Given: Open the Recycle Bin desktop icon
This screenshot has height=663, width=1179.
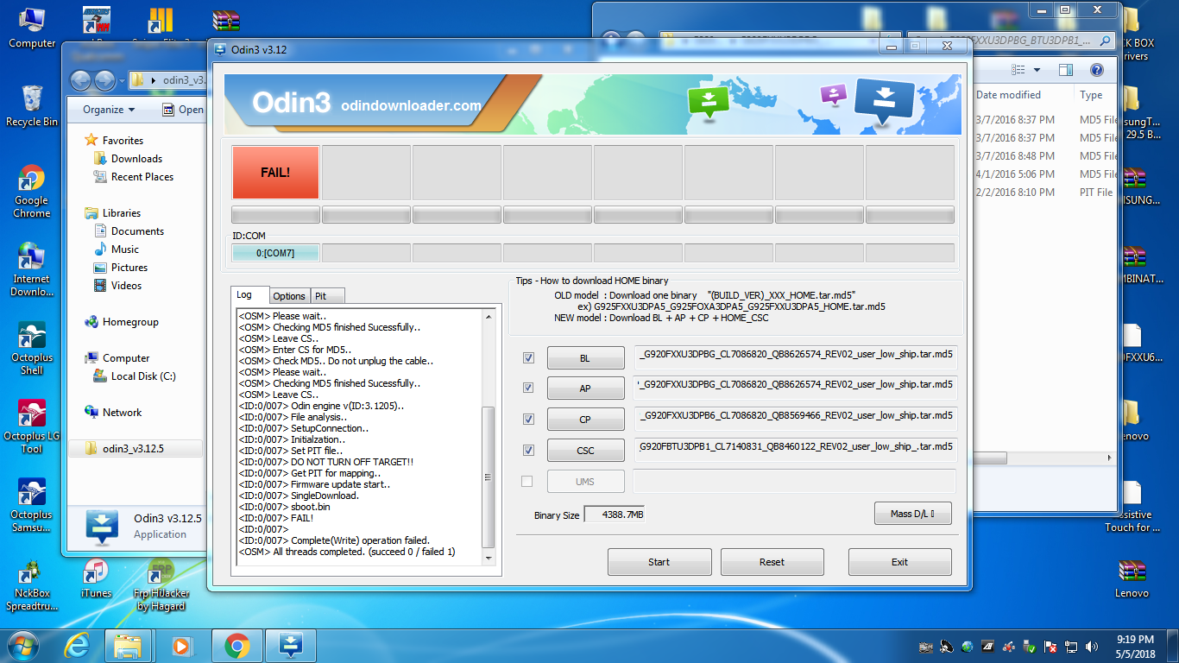Looking at the screenshot, I should click(x=32, y=106).
